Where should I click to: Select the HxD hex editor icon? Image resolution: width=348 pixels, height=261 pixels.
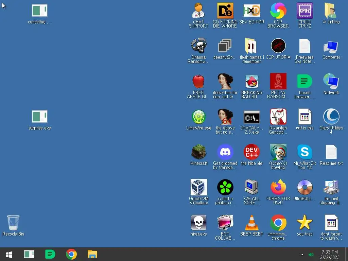tap(251, 11)
